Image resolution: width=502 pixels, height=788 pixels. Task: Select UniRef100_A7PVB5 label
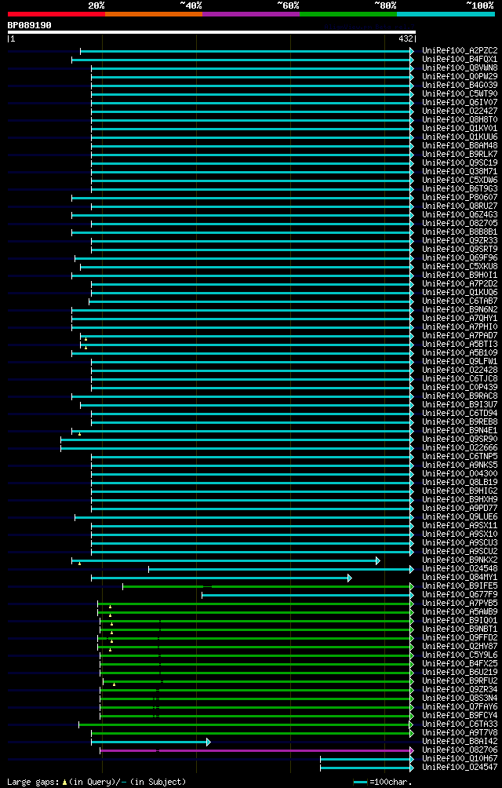460,604
